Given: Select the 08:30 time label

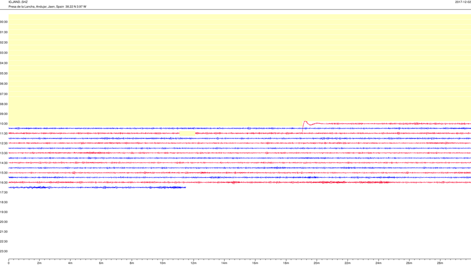Looking at the screenshot, I should [x=4, y=104].
